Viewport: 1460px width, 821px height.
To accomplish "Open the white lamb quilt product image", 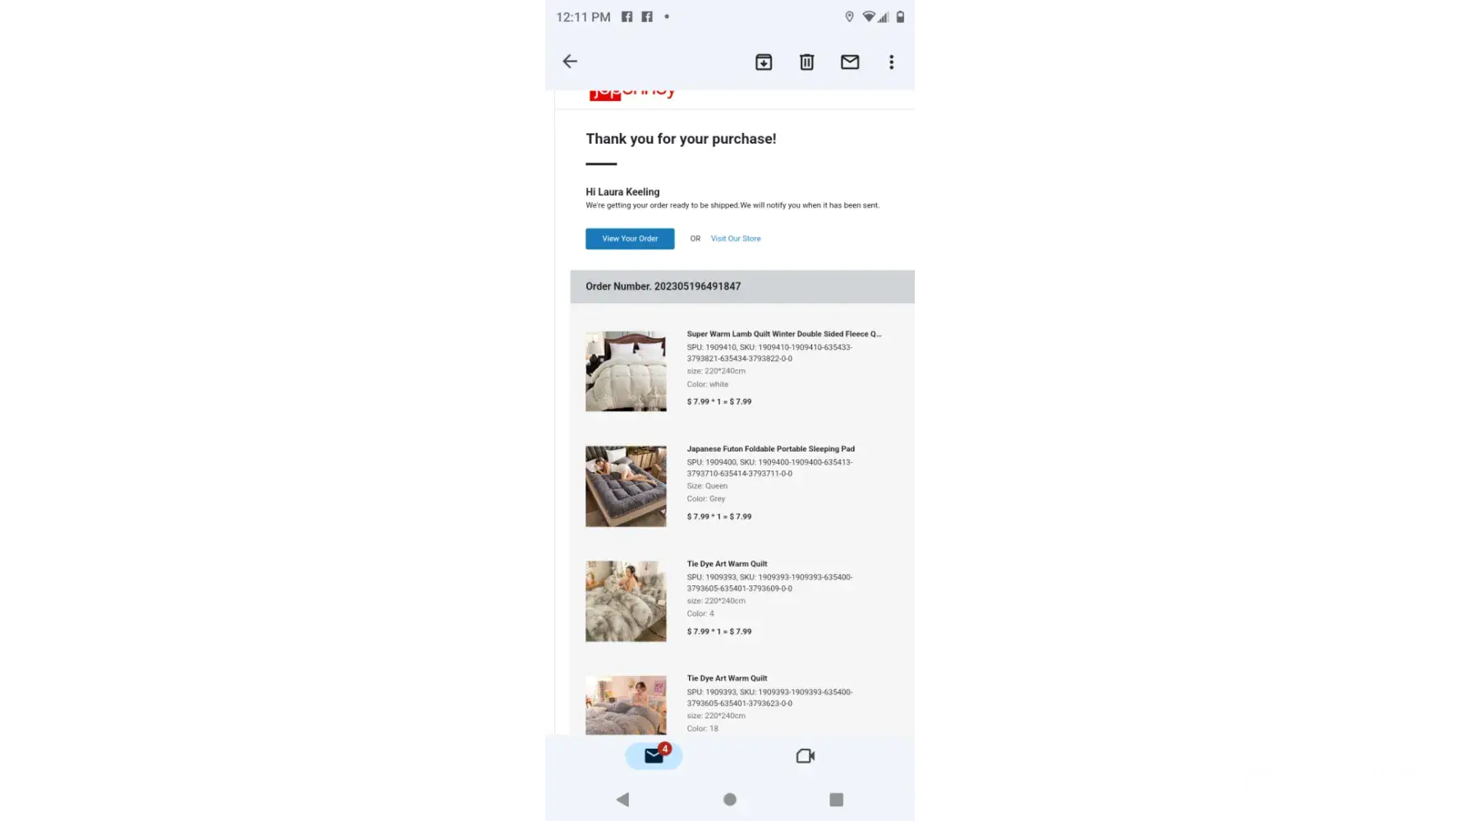I will pos(626,371).
